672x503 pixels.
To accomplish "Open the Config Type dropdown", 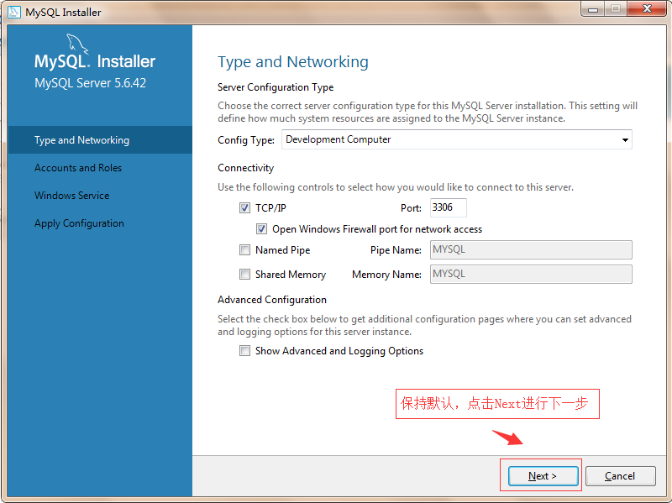I will [x=456, y=139].
